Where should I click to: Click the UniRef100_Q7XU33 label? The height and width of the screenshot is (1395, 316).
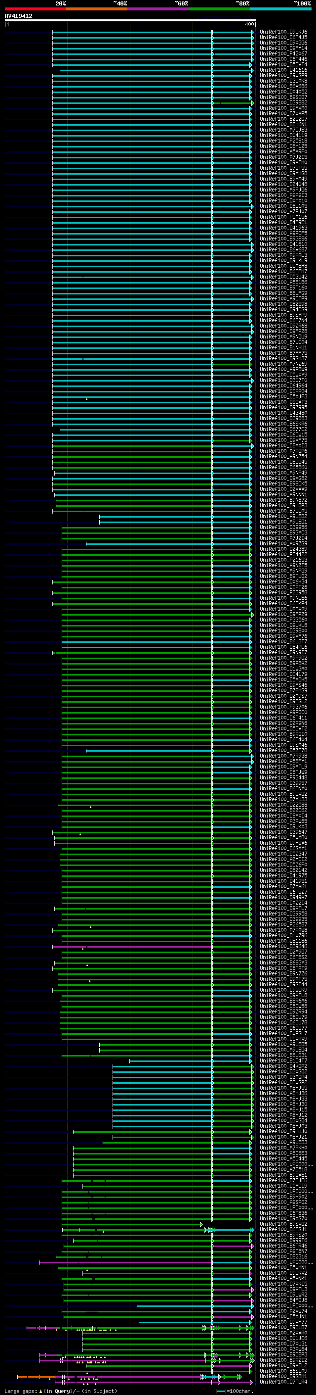[x=283, y=799]
